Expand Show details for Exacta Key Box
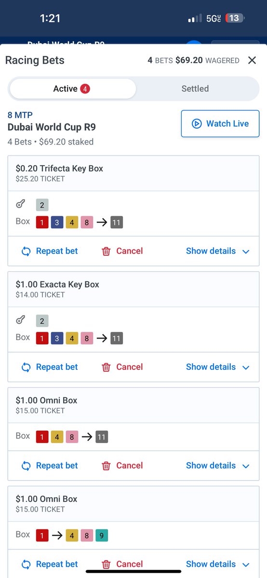The height and width of the screenshot is (578, 267). pyautogui.click(x=218, y=367)
